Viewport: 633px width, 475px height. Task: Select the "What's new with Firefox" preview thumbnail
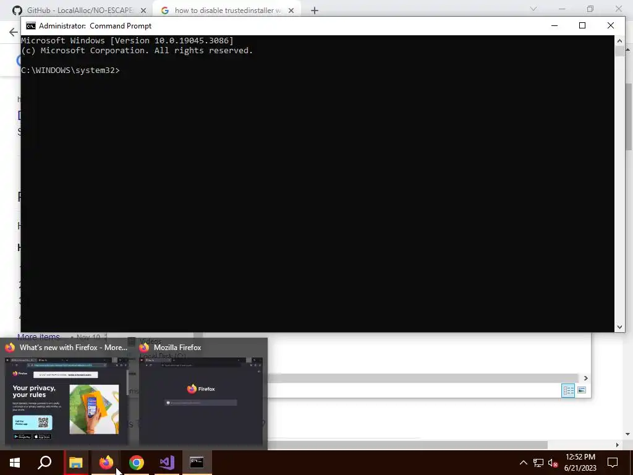point(66,400)
